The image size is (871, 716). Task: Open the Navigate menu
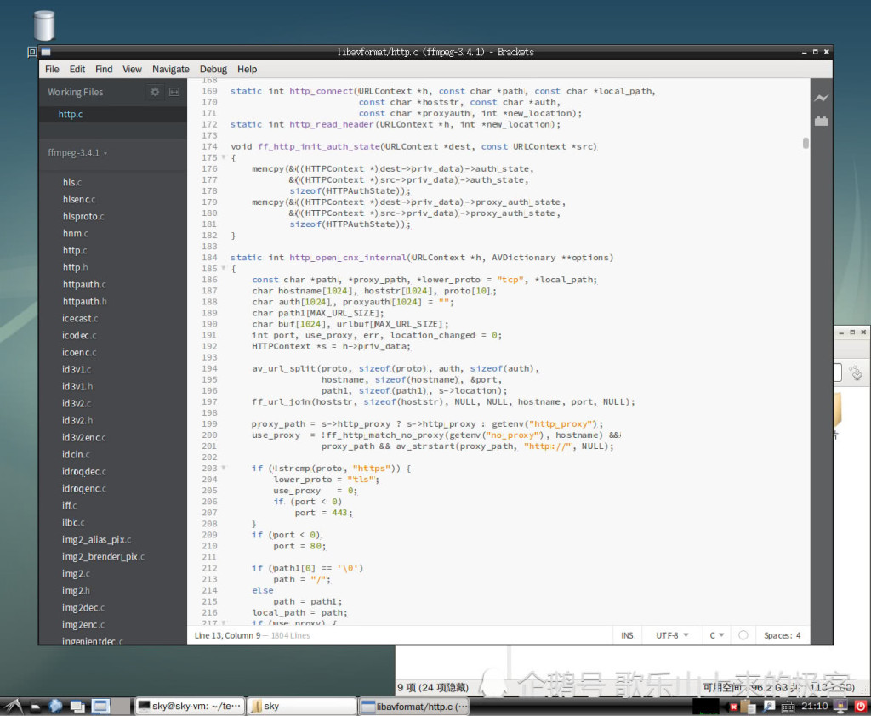pos(171,70)
